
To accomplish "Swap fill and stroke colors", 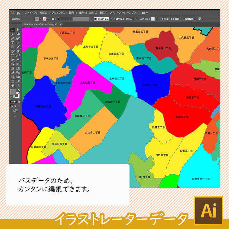I will click(19, 90).
